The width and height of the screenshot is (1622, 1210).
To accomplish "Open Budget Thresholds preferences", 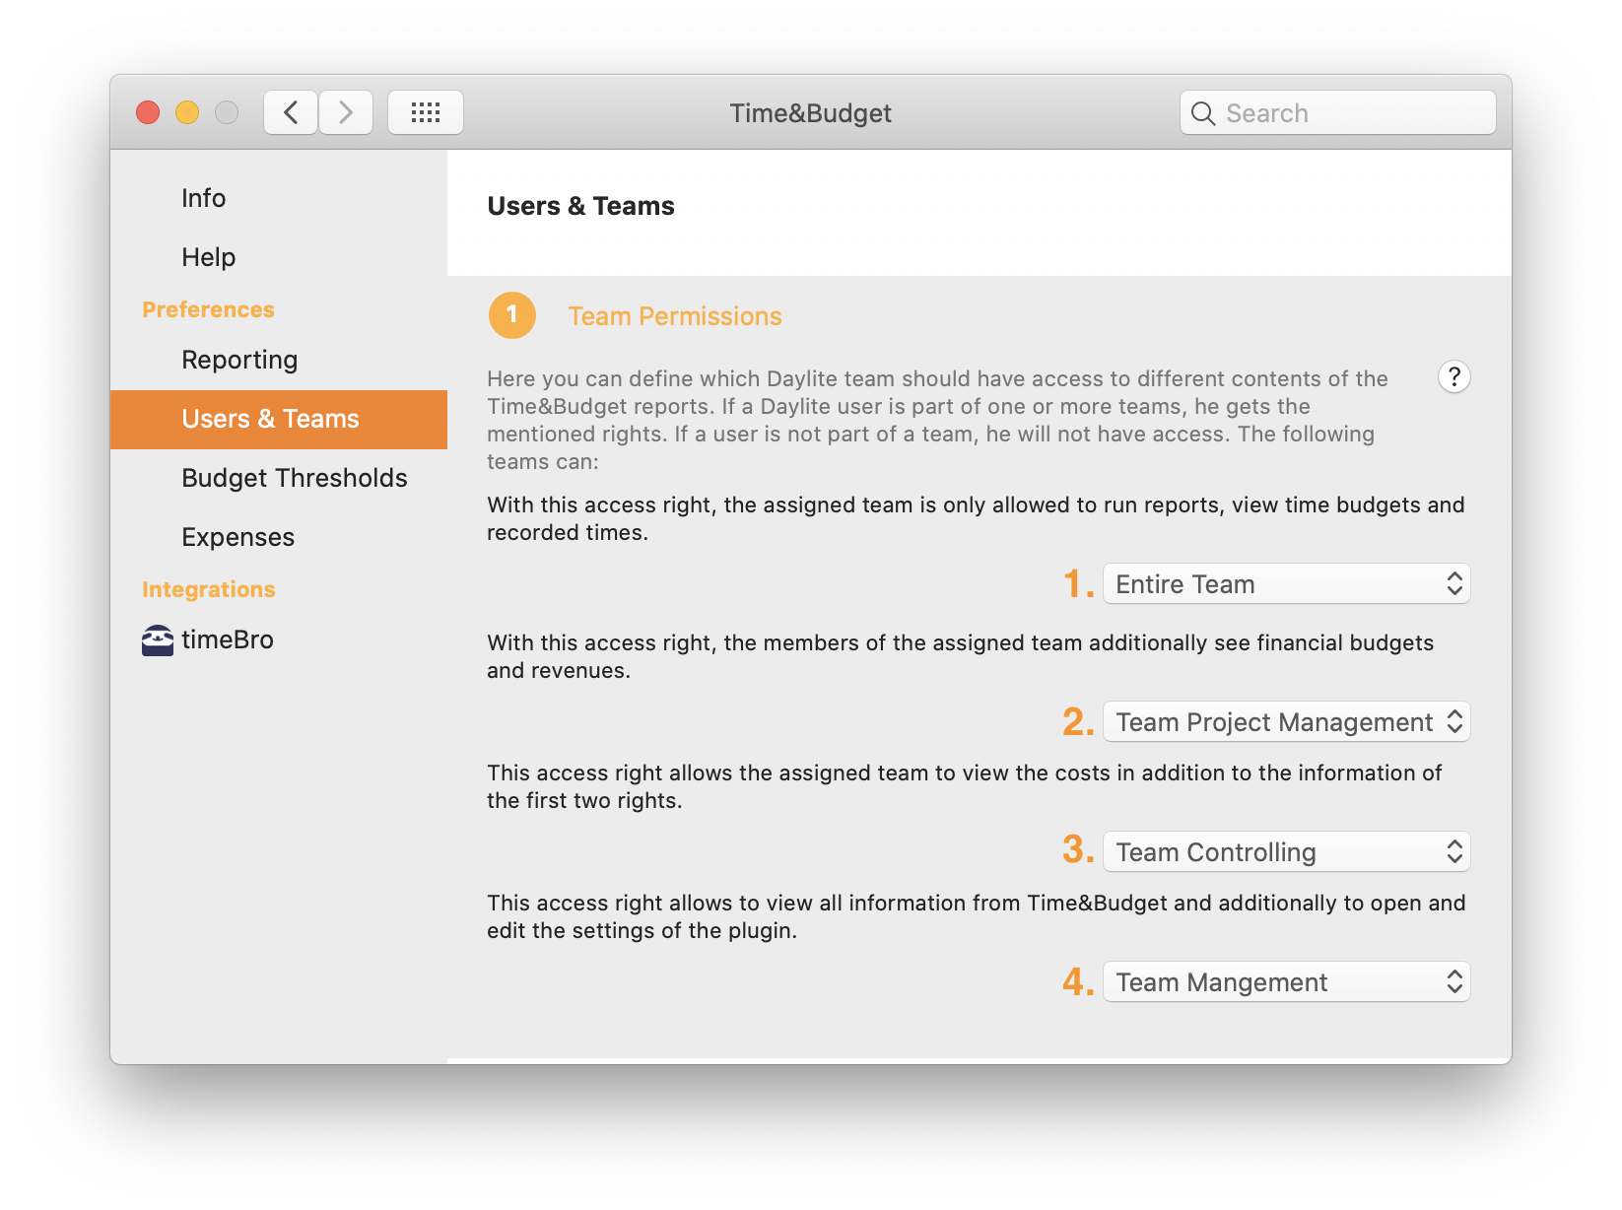I will click(x=279, y=478).
